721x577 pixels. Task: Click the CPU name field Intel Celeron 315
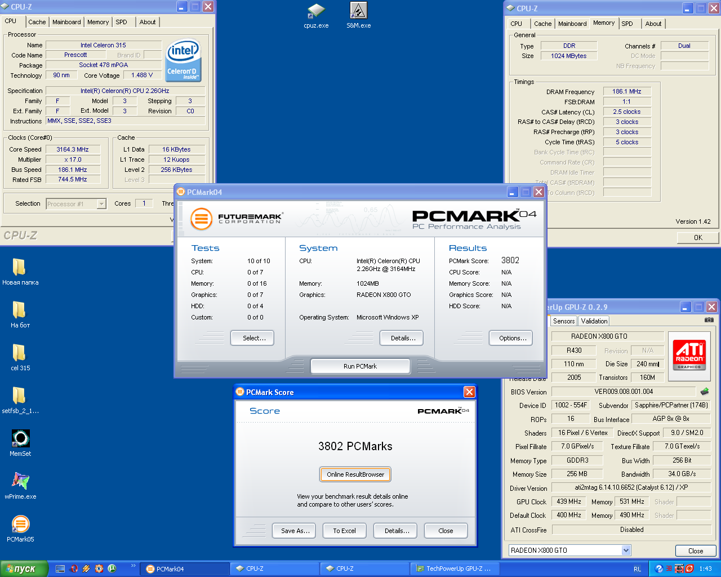click(103, 45)
